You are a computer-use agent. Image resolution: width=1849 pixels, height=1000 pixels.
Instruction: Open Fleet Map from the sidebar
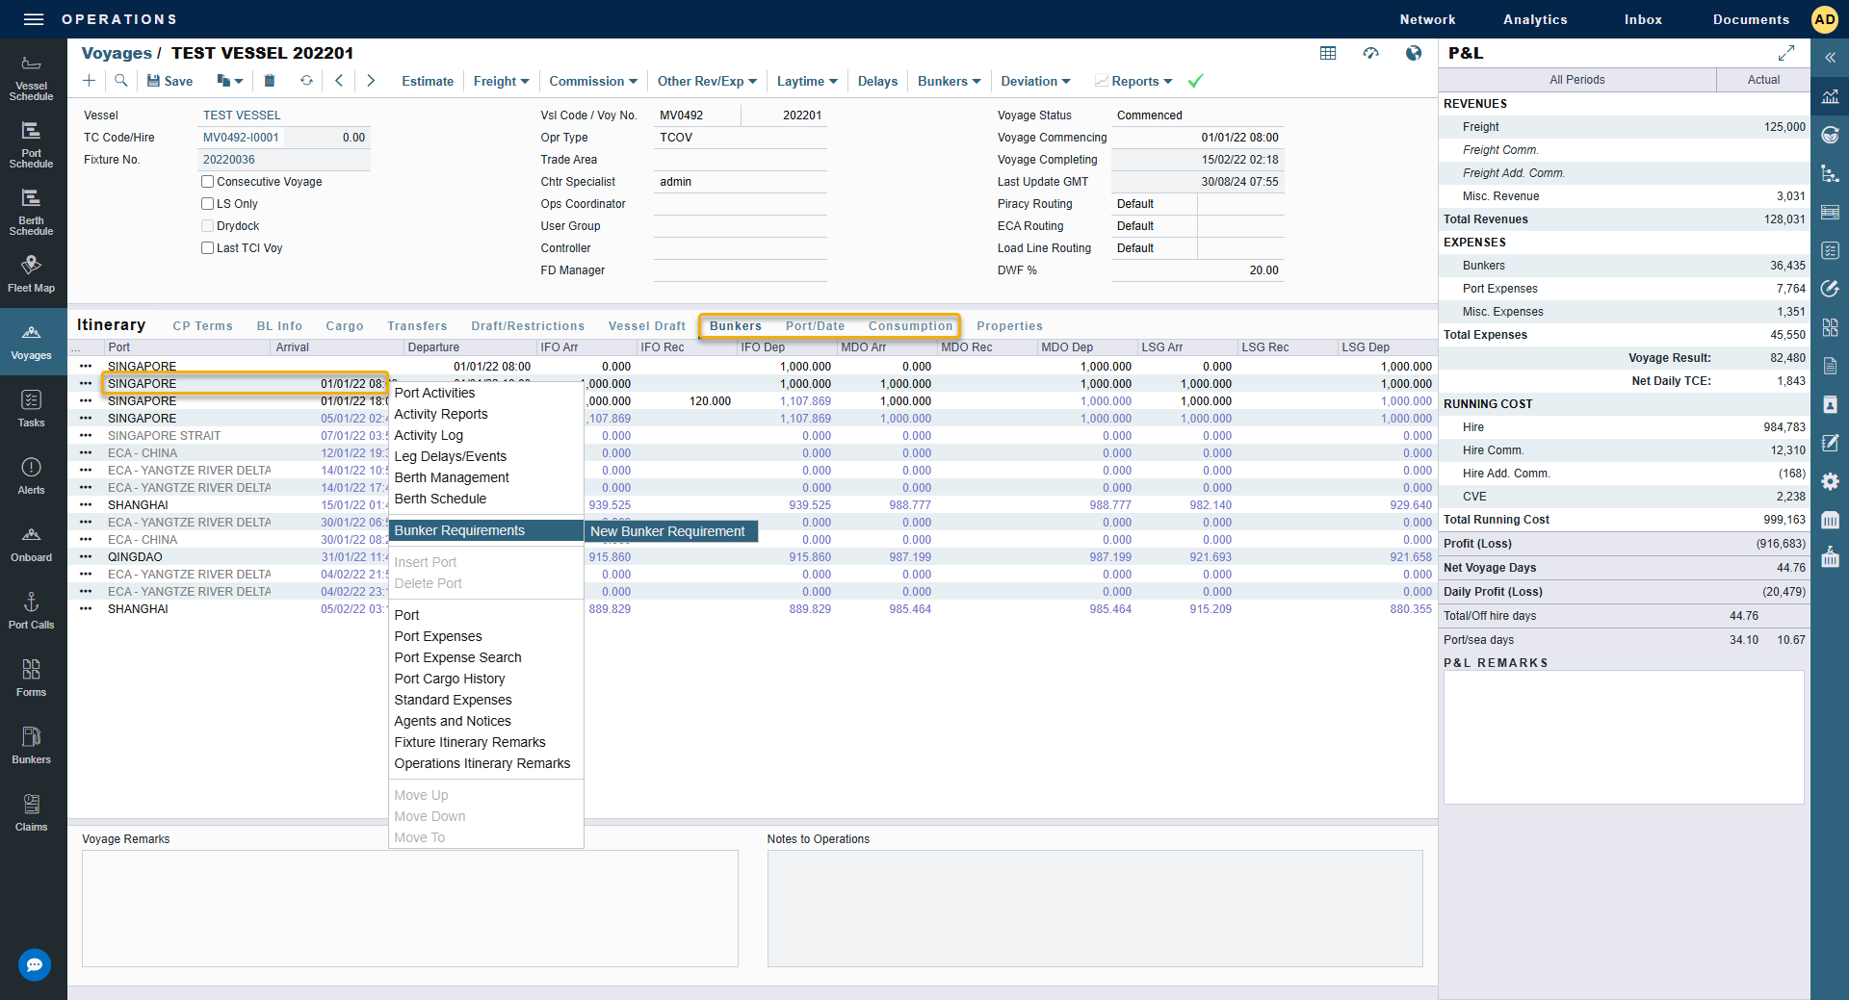coord(31,273)
